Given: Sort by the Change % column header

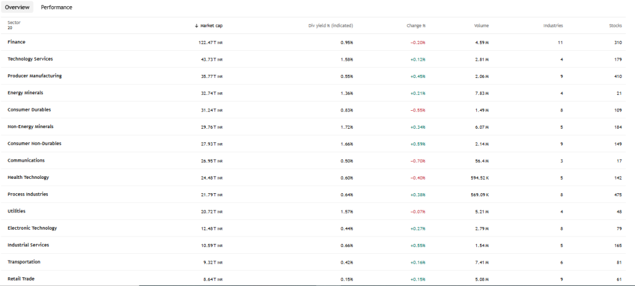Looking at the screenshot, I should 416,25.
